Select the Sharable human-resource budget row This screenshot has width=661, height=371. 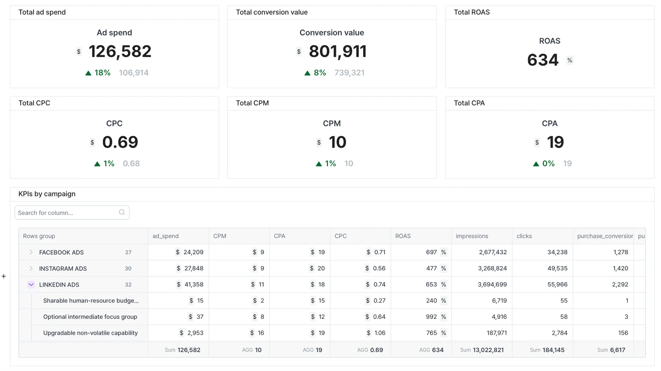91,300
